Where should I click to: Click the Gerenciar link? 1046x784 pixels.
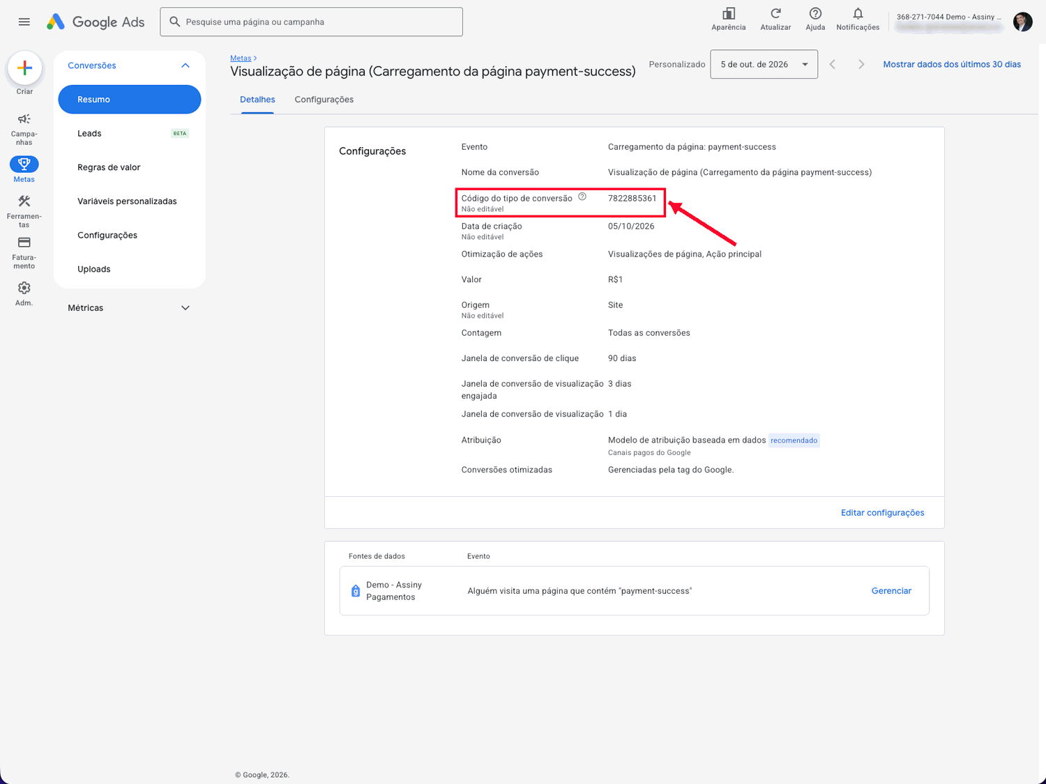click(891, 591)
